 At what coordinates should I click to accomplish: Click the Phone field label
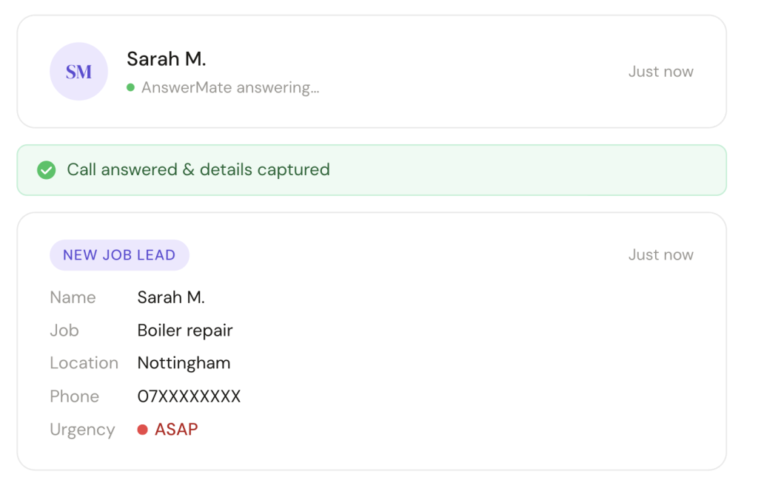click(x=74, y=396)
